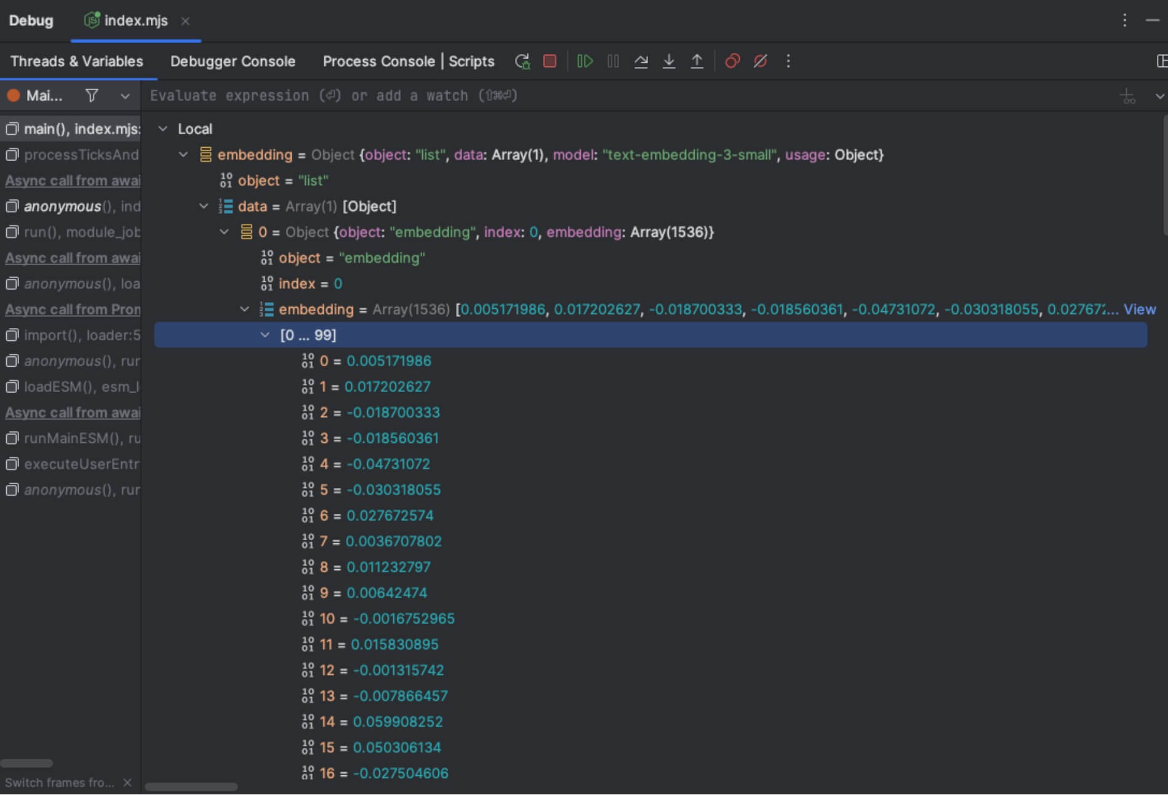Select the processTicksAnd frame
The image size is (1168, 795).
pyautogui.click(x=71, y=154)
